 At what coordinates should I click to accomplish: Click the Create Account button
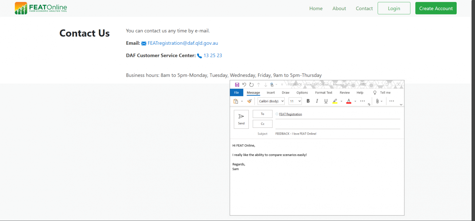point(436,8)
